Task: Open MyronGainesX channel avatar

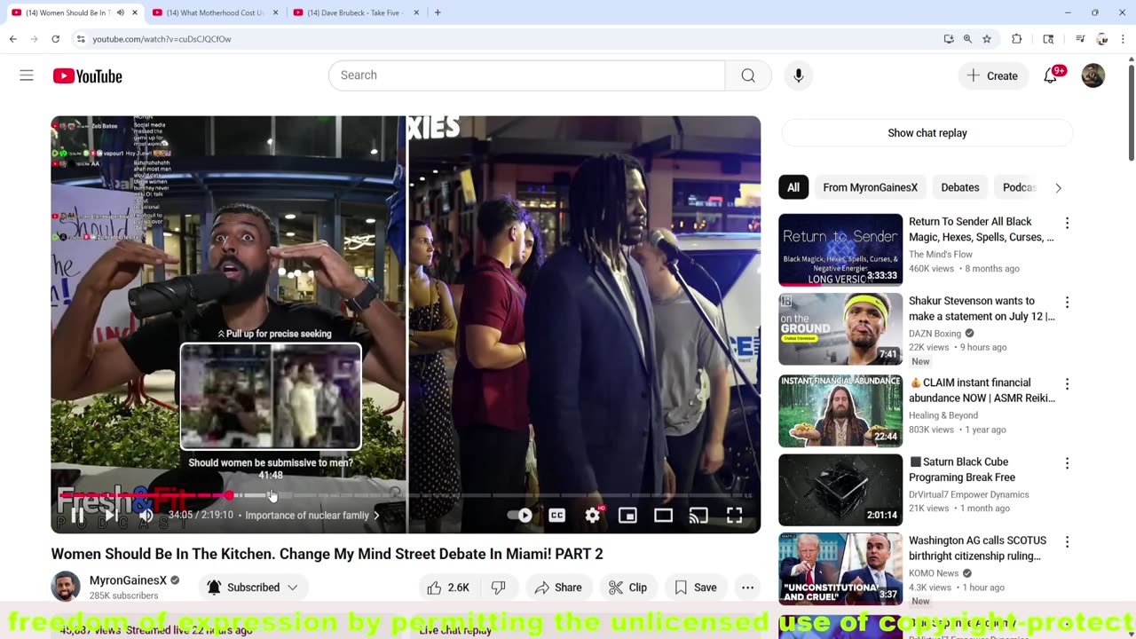Action: coord(66,587)
